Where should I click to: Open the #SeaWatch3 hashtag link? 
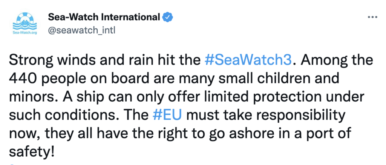(x=248, y=60)
